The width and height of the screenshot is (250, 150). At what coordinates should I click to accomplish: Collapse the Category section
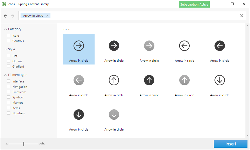(6, 29)
